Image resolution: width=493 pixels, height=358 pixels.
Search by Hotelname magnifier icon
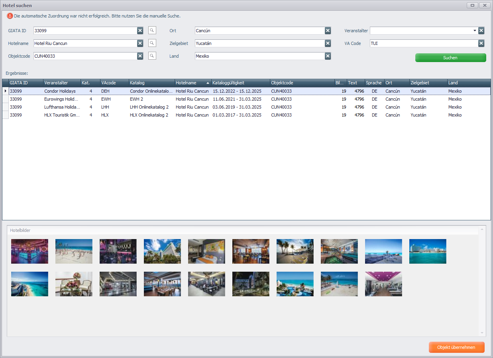152,43
